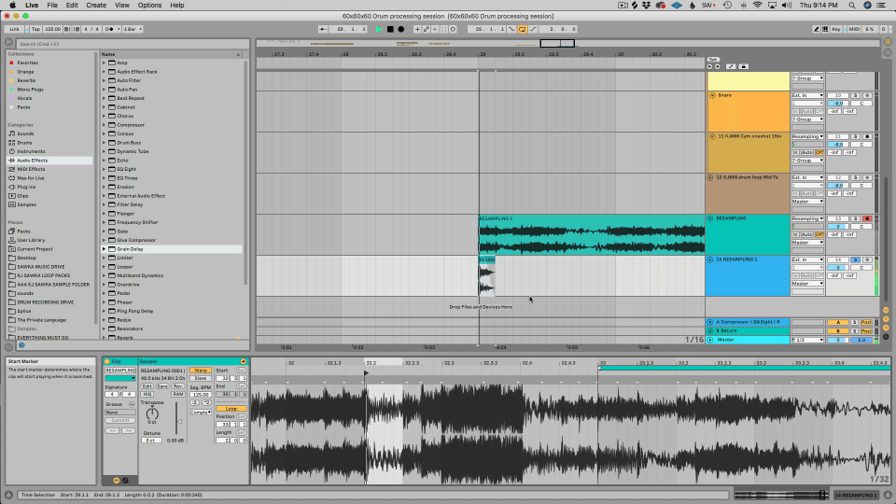Open the File menu
Viewport: 896px width, 504px height.
coord(52,6)
